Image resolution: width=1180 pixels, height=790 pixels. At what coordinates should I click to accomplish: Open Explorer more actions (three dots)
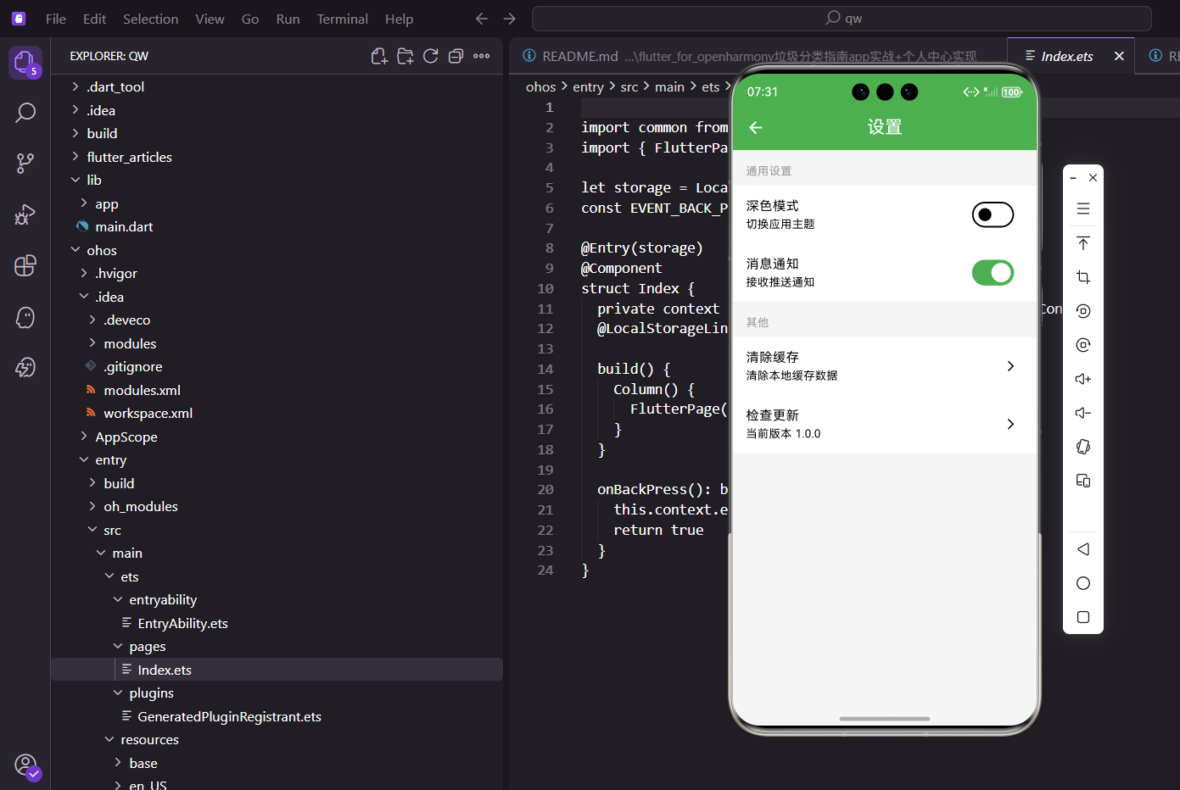click(482, 56)
